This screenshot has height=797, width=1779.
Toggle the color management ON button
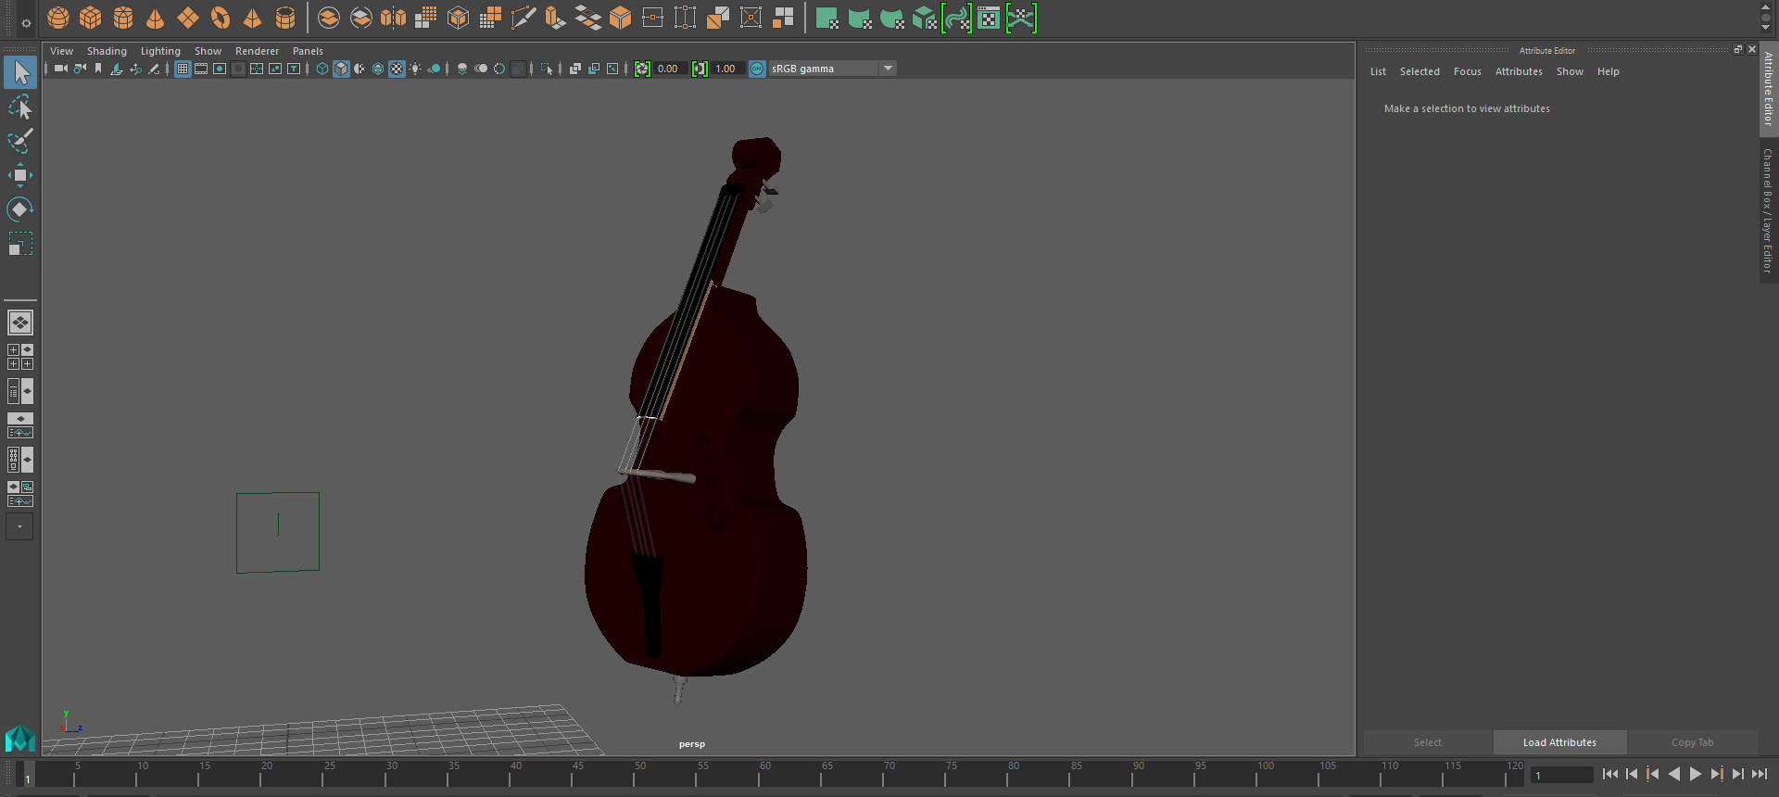[x=757, y=69]
